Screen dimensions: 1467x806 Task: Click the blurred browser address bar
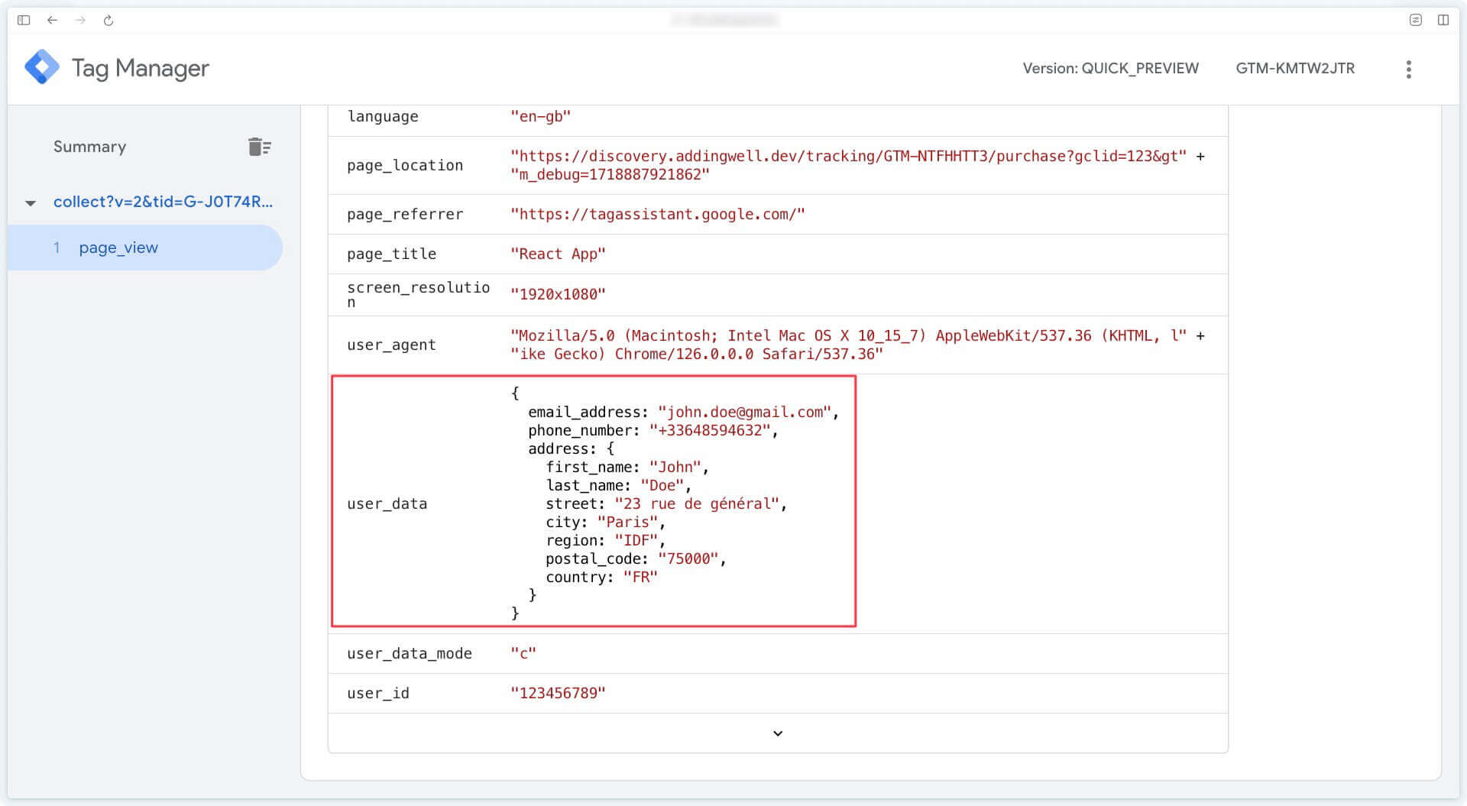click(724, 20)
